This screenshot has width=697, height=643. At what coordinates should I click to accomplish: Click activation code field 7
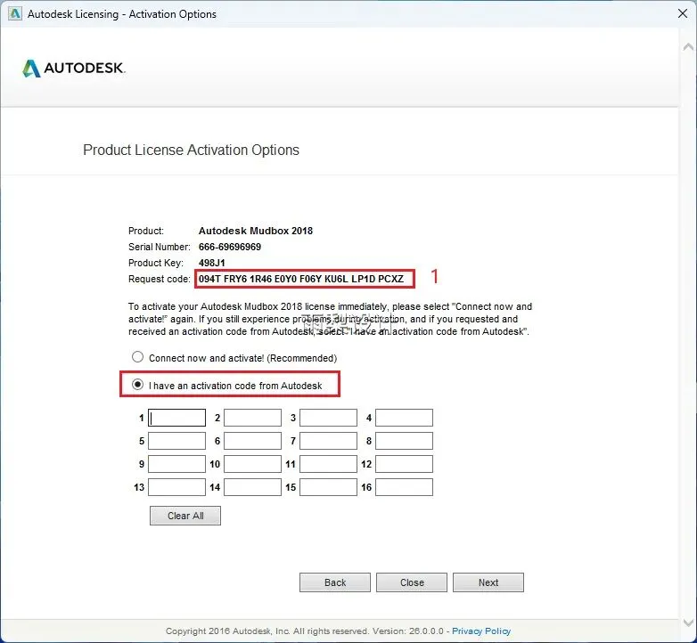(328, 441)
